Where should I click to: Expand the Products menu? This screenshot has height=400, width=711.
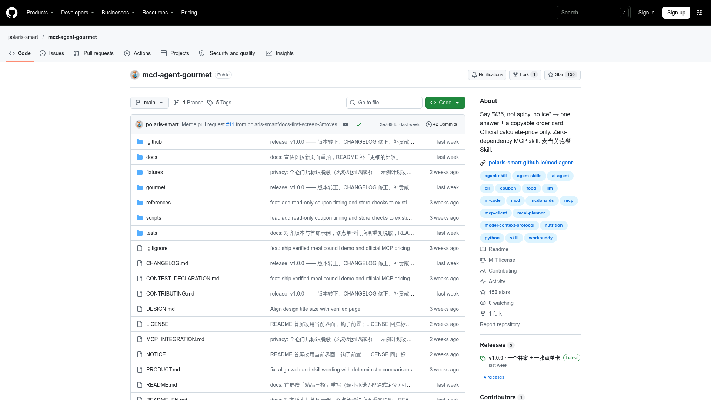[40, 13]
